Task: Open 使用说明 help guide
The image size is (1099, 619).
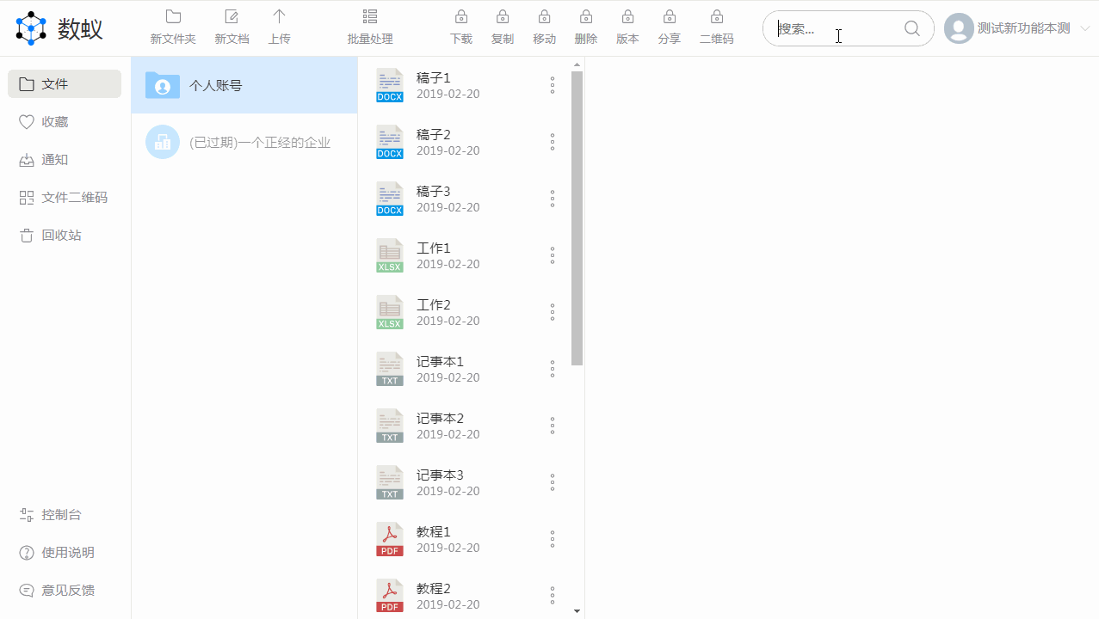Action: click(x=65, y=552)
